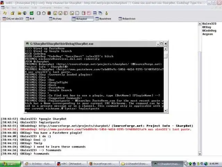Open the Notify List toolbar icon

[x=84, y=13]
